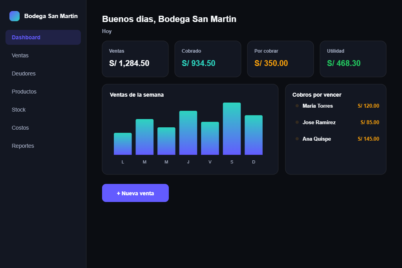Select the V (viernes) bar in chart
This screenshot has height=268, width=402.
210,138
